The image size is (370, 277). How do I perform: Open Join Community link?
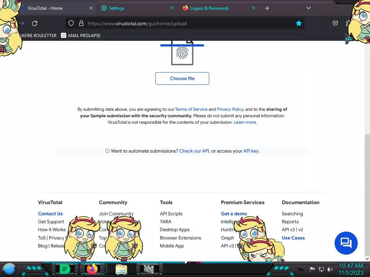coord(116,214)
